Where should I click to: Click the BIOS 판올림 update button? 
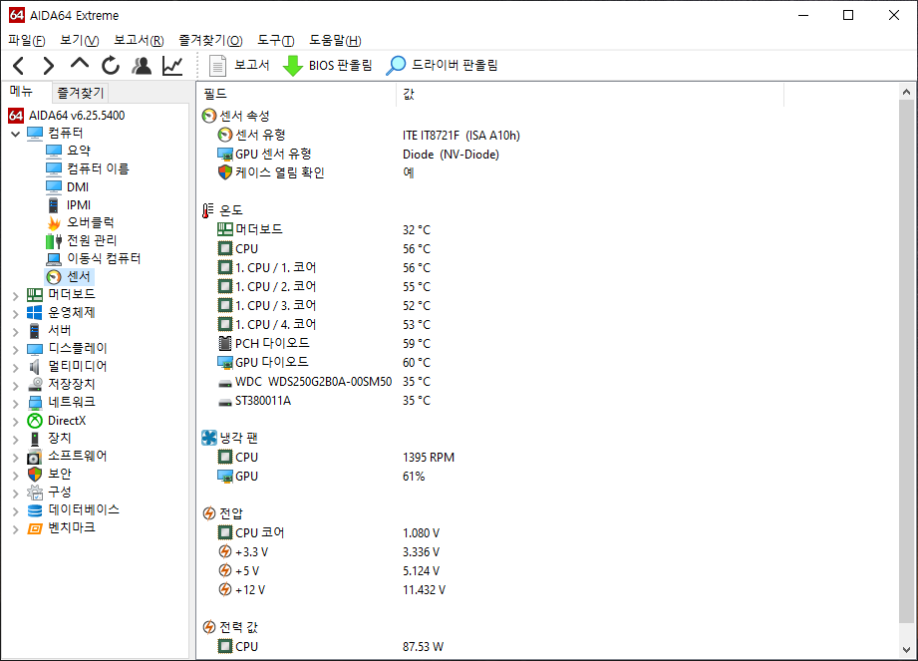pyautogui.click(x=327, y=66)
